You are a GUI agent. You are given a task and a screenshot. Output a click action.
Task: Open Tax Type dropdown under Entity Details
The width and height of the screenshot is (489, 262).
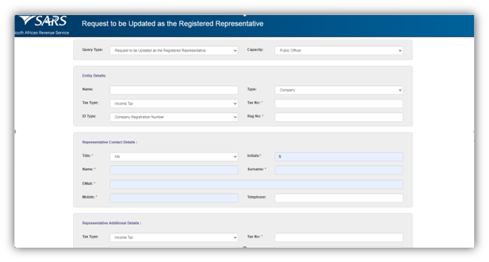(174, 104)
